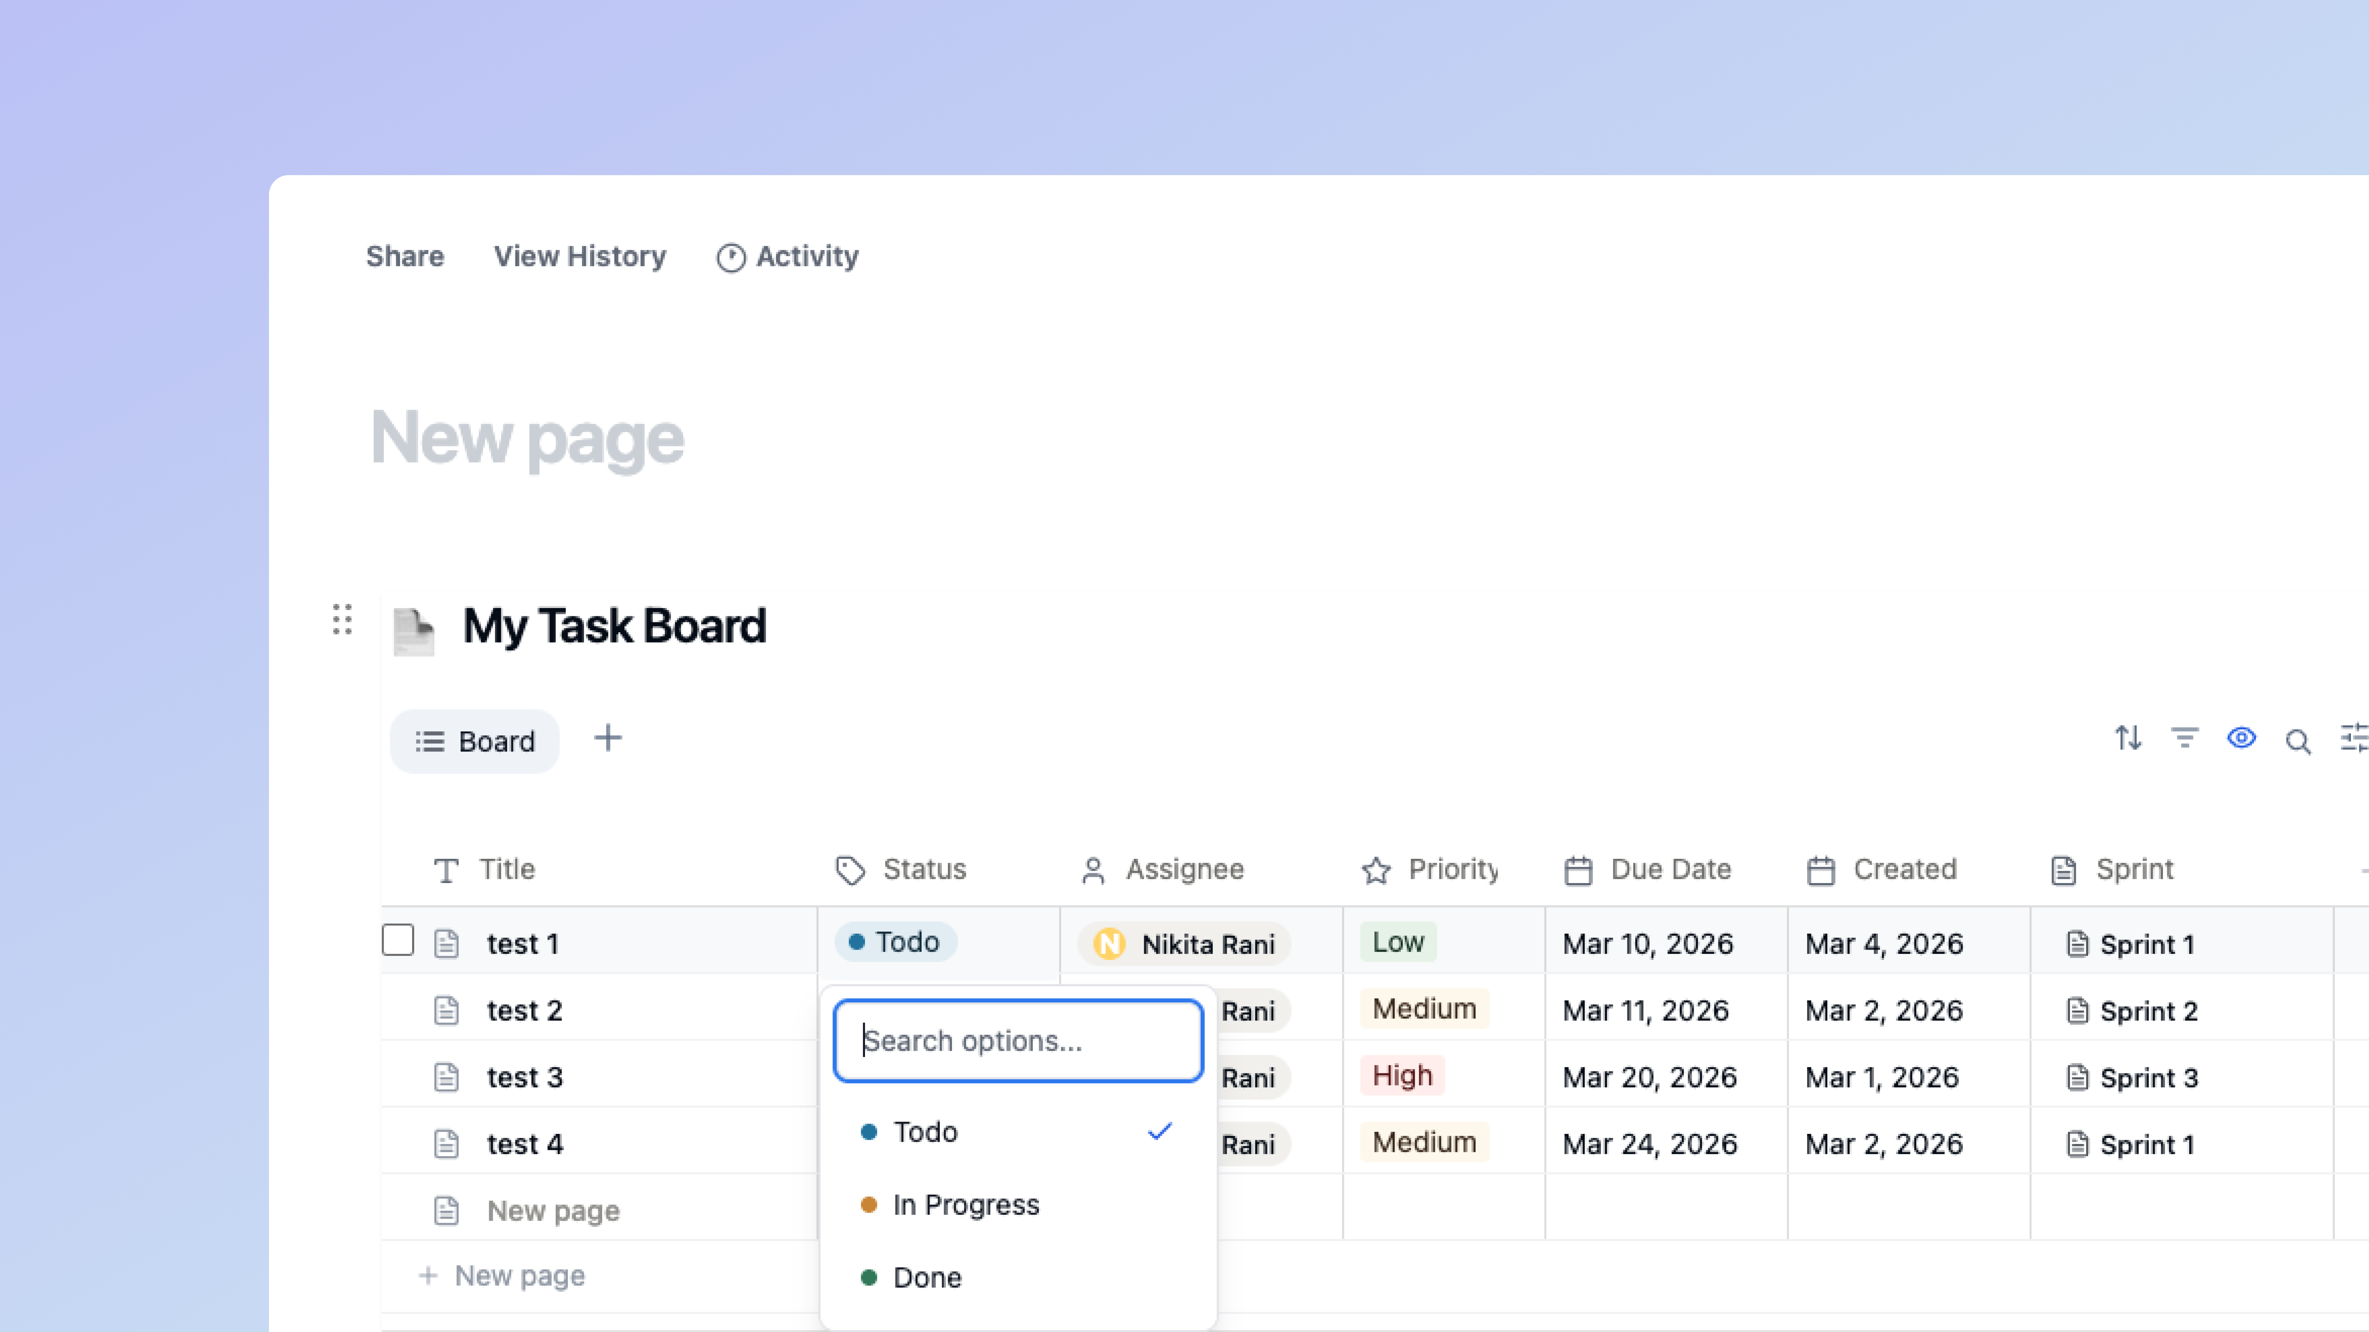This screenshot has width=2369, height=1332.
Task: Check the test 1 row checkbox
Action: pyautogui.click(x=398, y=940)
